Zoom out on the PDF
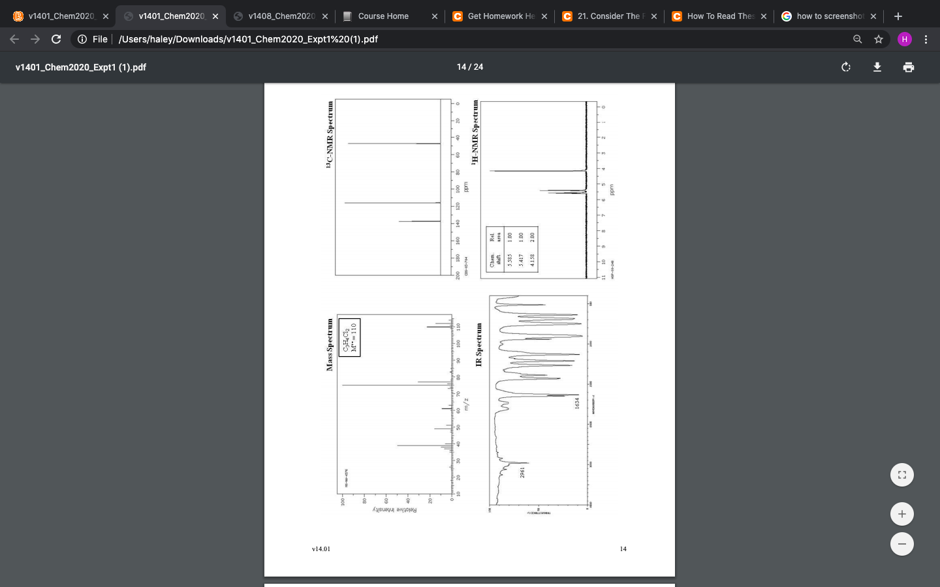The image size is (940, 587). click(x=901, y=543)
